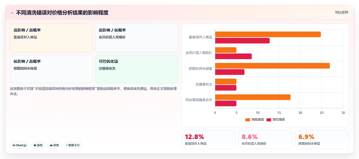Click the orange bar for 空值填充为

coord(226,81)
